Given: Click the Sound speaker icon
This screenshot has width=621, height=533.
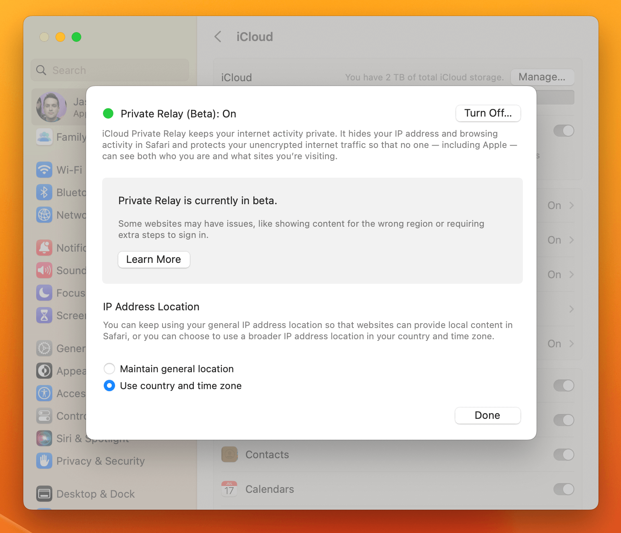Looking at the screenshot, I should point(44,270).
